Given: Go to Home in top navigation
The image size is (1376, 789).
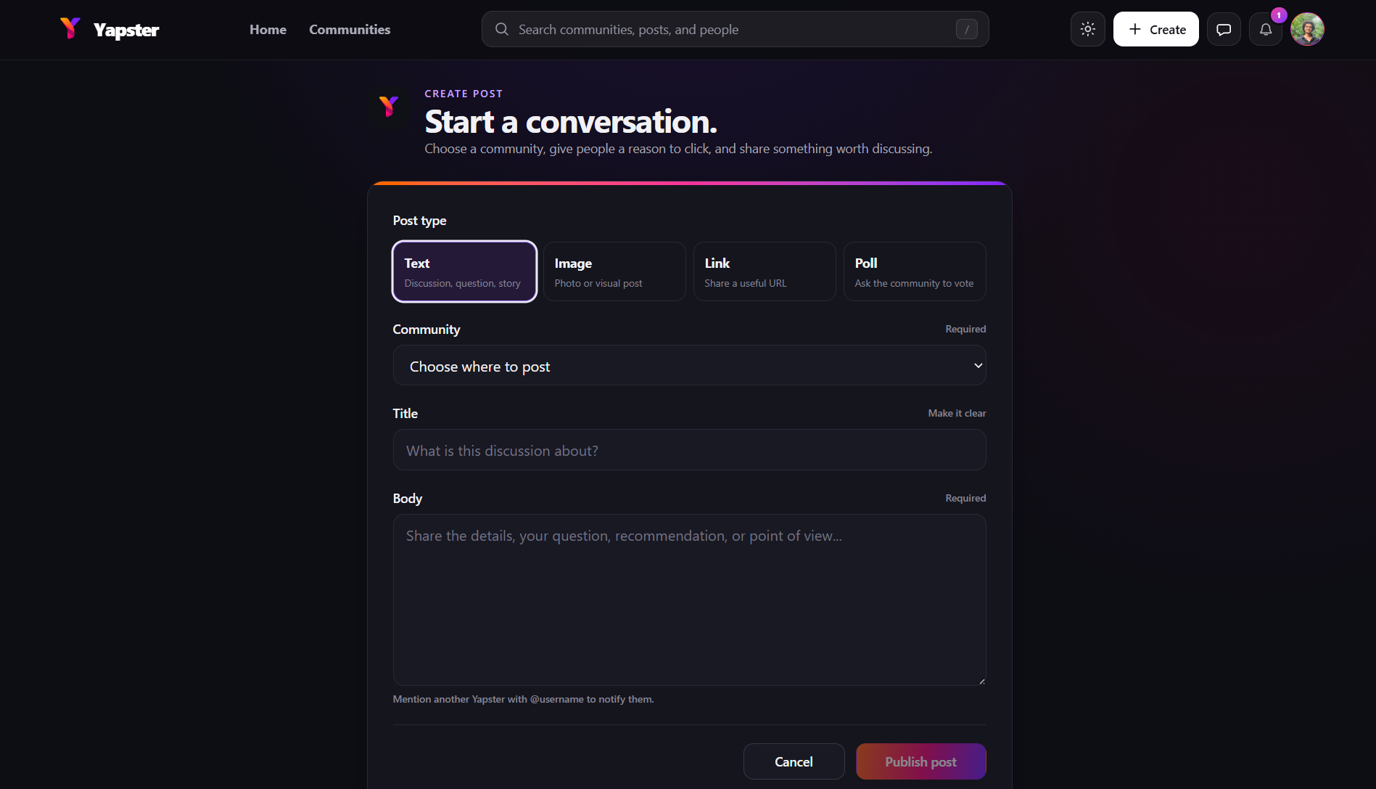Looking at the screenshot, I should [x=268, y=29].
